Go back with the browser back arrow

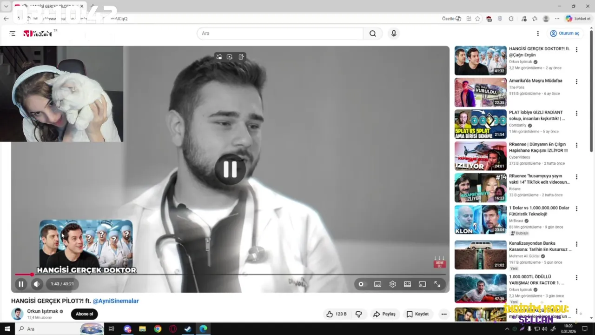pos(6,19)
